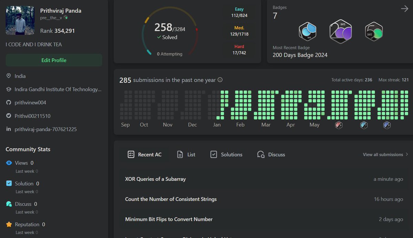Click the green checkmark beside Solved
The image size is (413, 238).
click(x=159, y=37)
